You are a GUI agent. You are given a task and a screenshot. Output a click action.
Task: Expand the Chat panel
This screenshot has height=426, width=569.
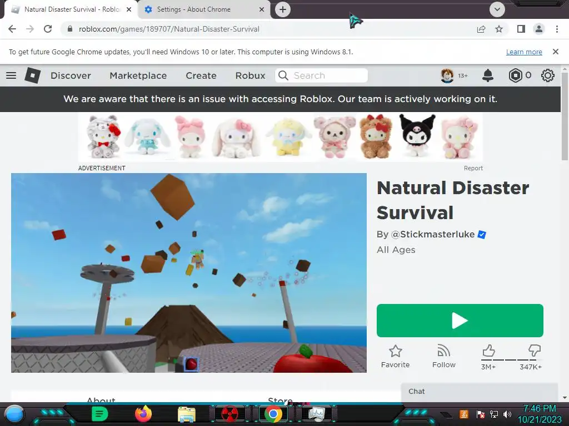pos(480,392)
